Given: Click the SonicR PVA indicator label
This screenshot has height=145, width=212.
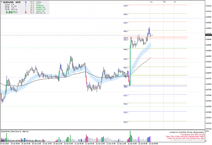Looking at the screenshot, I should coord(6,131).
